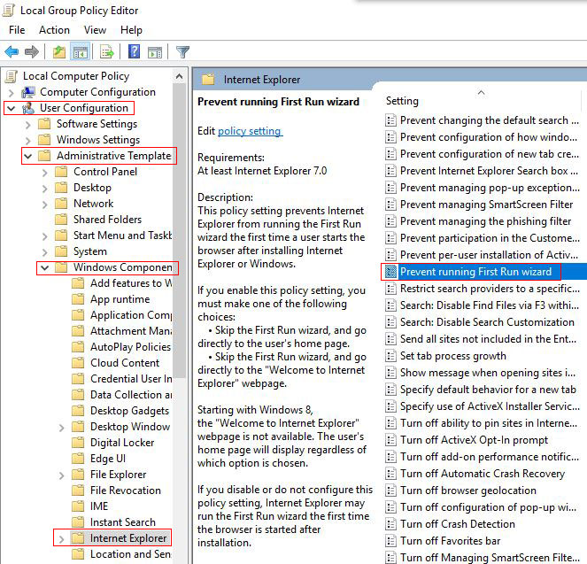The width and height of the screenshot is (587, 564).
Task: Select 'Turn off Automatic Crash Recovery' setting
Action: [483, 474]
